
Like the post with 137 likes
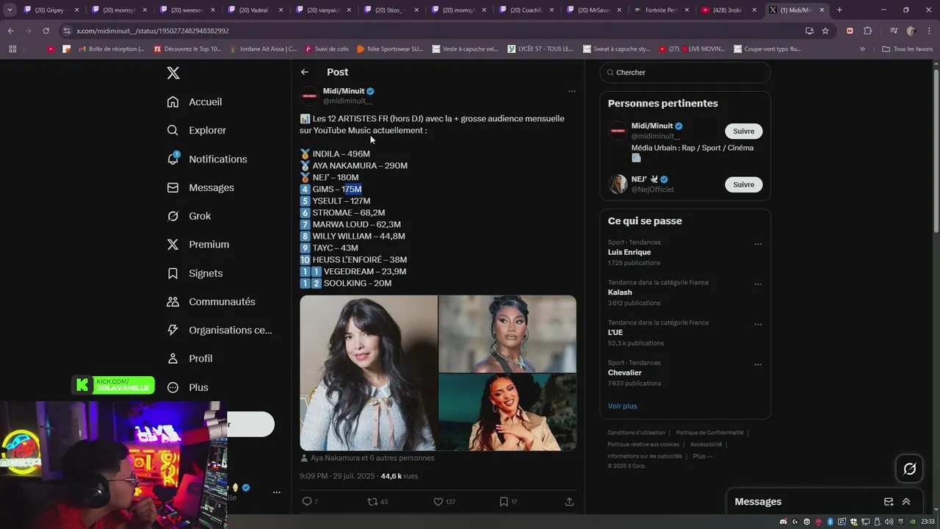click(444, 502)
